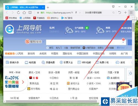Open the 中国日报网 link

[83, 54]
